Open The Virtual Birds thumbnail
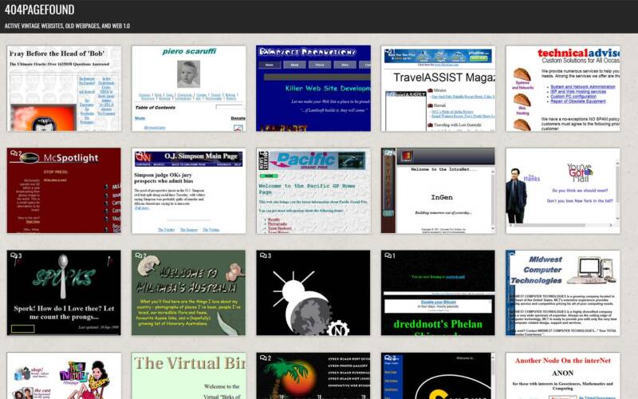 coord(188,377)
